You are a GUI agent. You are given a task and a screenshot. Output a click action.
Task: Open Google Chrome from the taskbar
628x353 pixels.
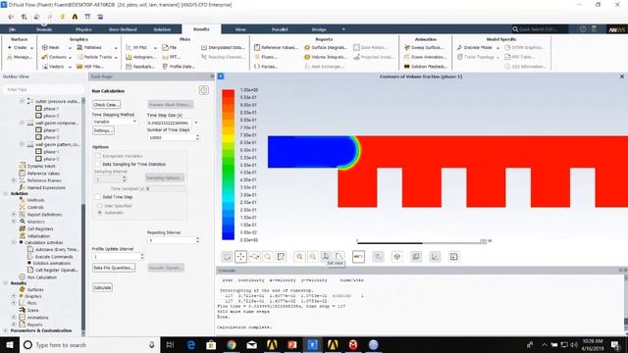[232, 344]
